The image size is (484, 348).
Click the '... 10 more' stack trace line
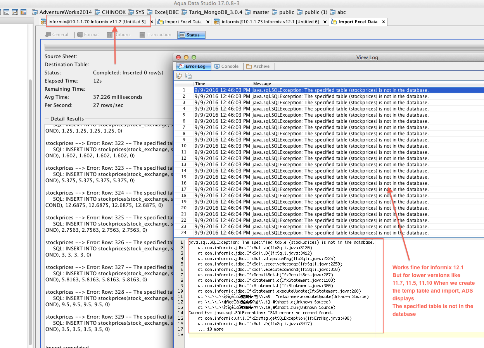[211, 329]
